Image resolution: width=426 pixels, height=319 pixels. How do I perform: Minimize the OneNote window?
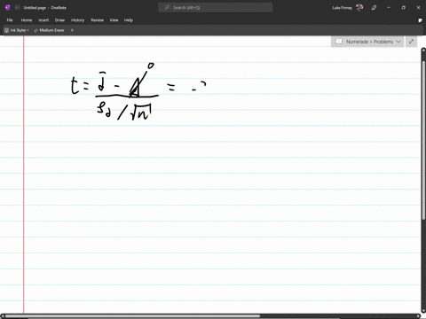point(389,8)
